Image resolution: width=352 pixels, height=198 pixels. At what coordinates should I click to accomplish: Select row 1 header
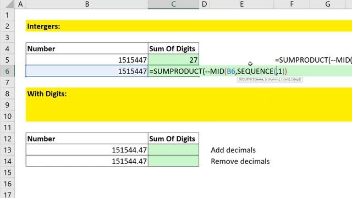[x=7, y=15]
